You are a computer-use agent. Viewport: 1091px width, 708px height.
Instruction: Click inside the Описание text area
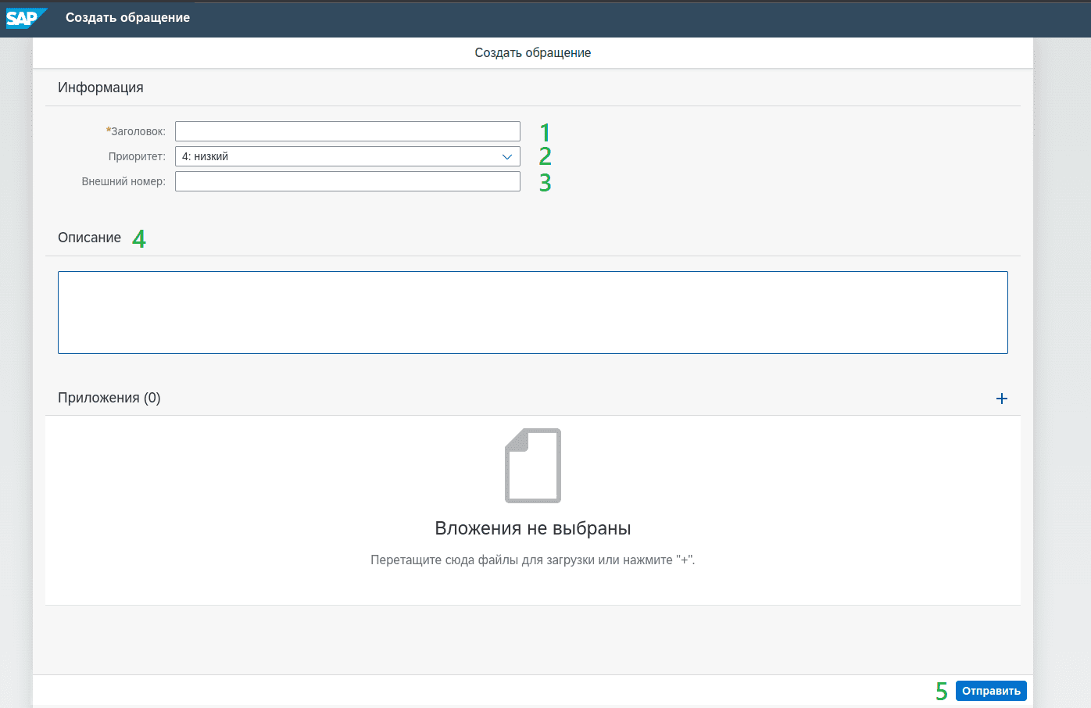[x=532, y=313]
